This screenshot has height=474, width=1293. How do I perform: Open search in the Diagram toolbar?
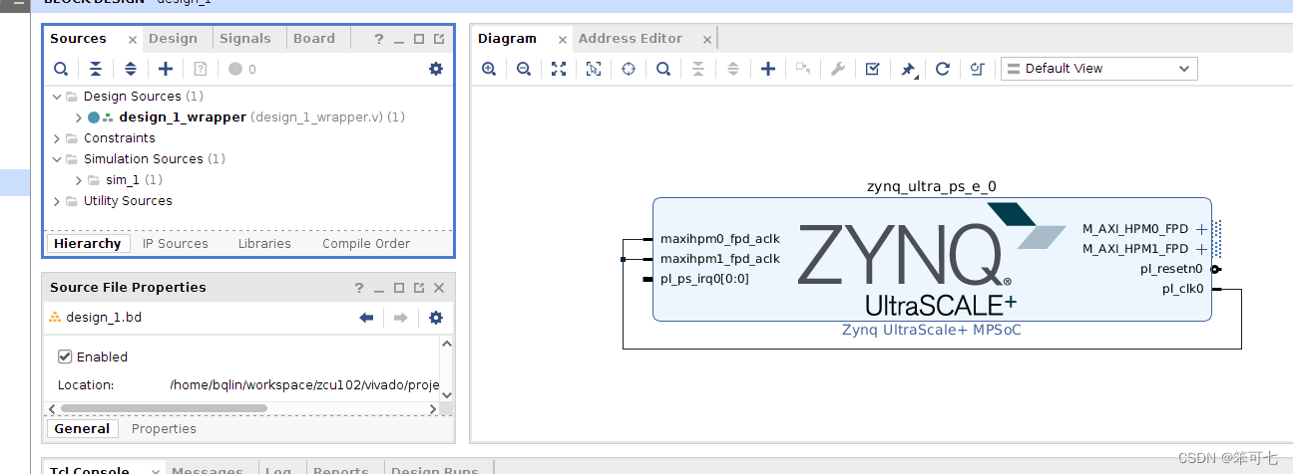(x=663, y=69)
